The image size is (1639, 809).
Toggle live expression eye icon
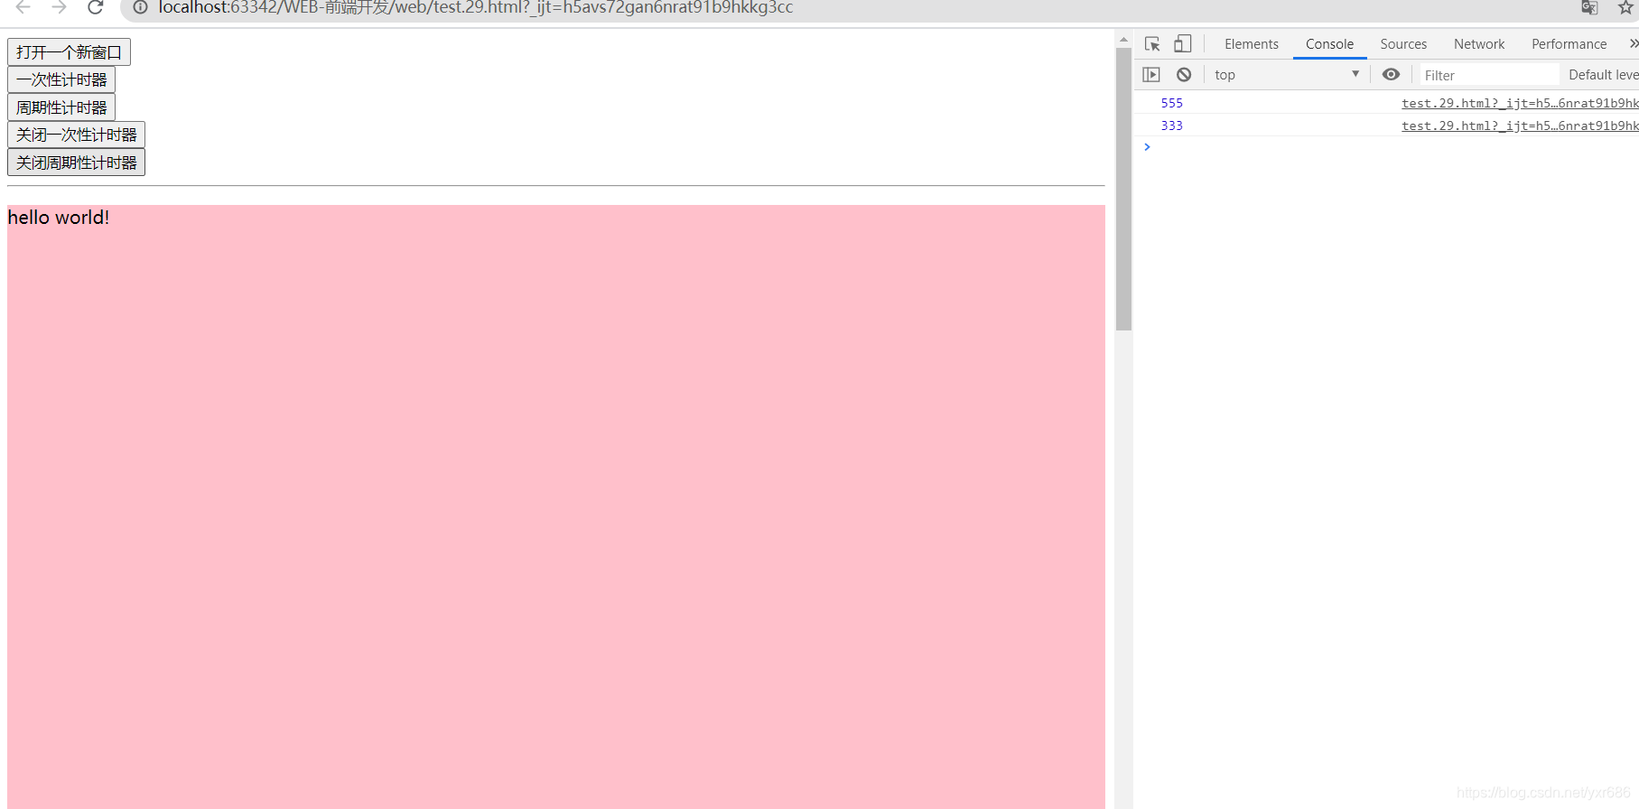(1391, 75)
